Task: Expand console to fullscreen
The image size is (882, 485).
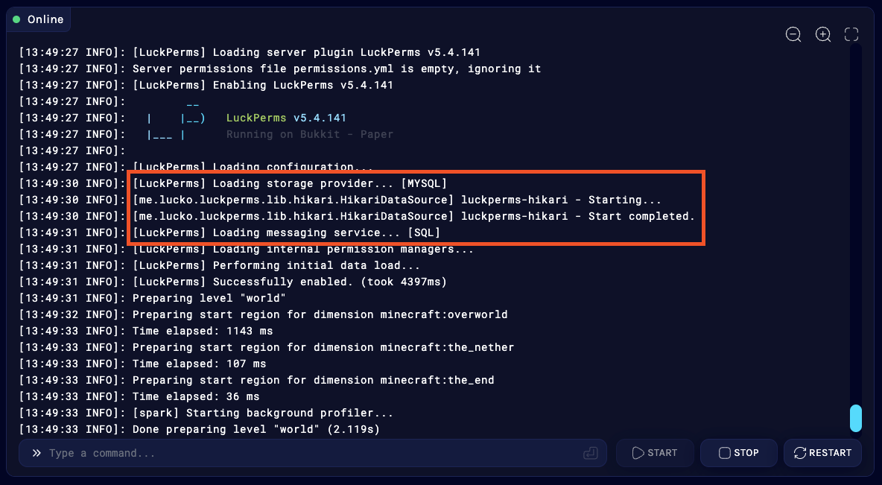Action: pos(851,34)
